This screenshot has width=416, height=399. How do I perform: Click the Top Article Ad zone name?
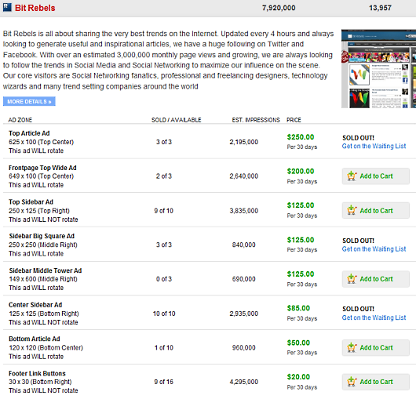click(29, 133)
